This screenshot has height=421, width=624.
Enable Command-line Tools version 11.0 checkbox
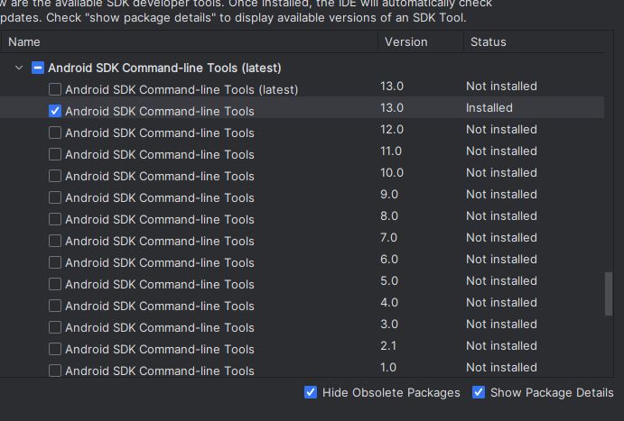(x=55, y=154)
